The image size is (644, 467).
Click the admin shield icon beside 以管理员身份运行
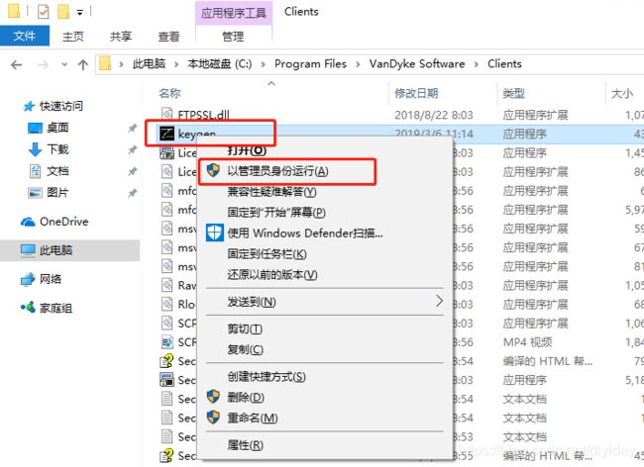[213, 170]
